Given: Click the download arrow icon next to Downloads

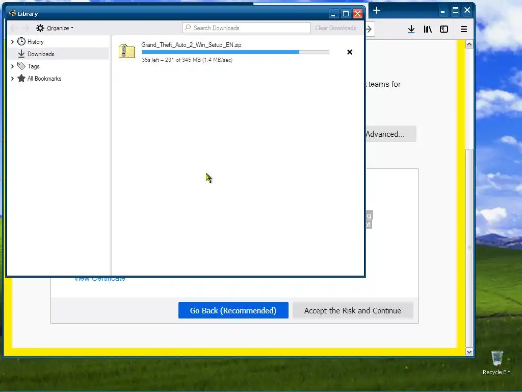Looking at the screenshot, I should click(21, 54).
